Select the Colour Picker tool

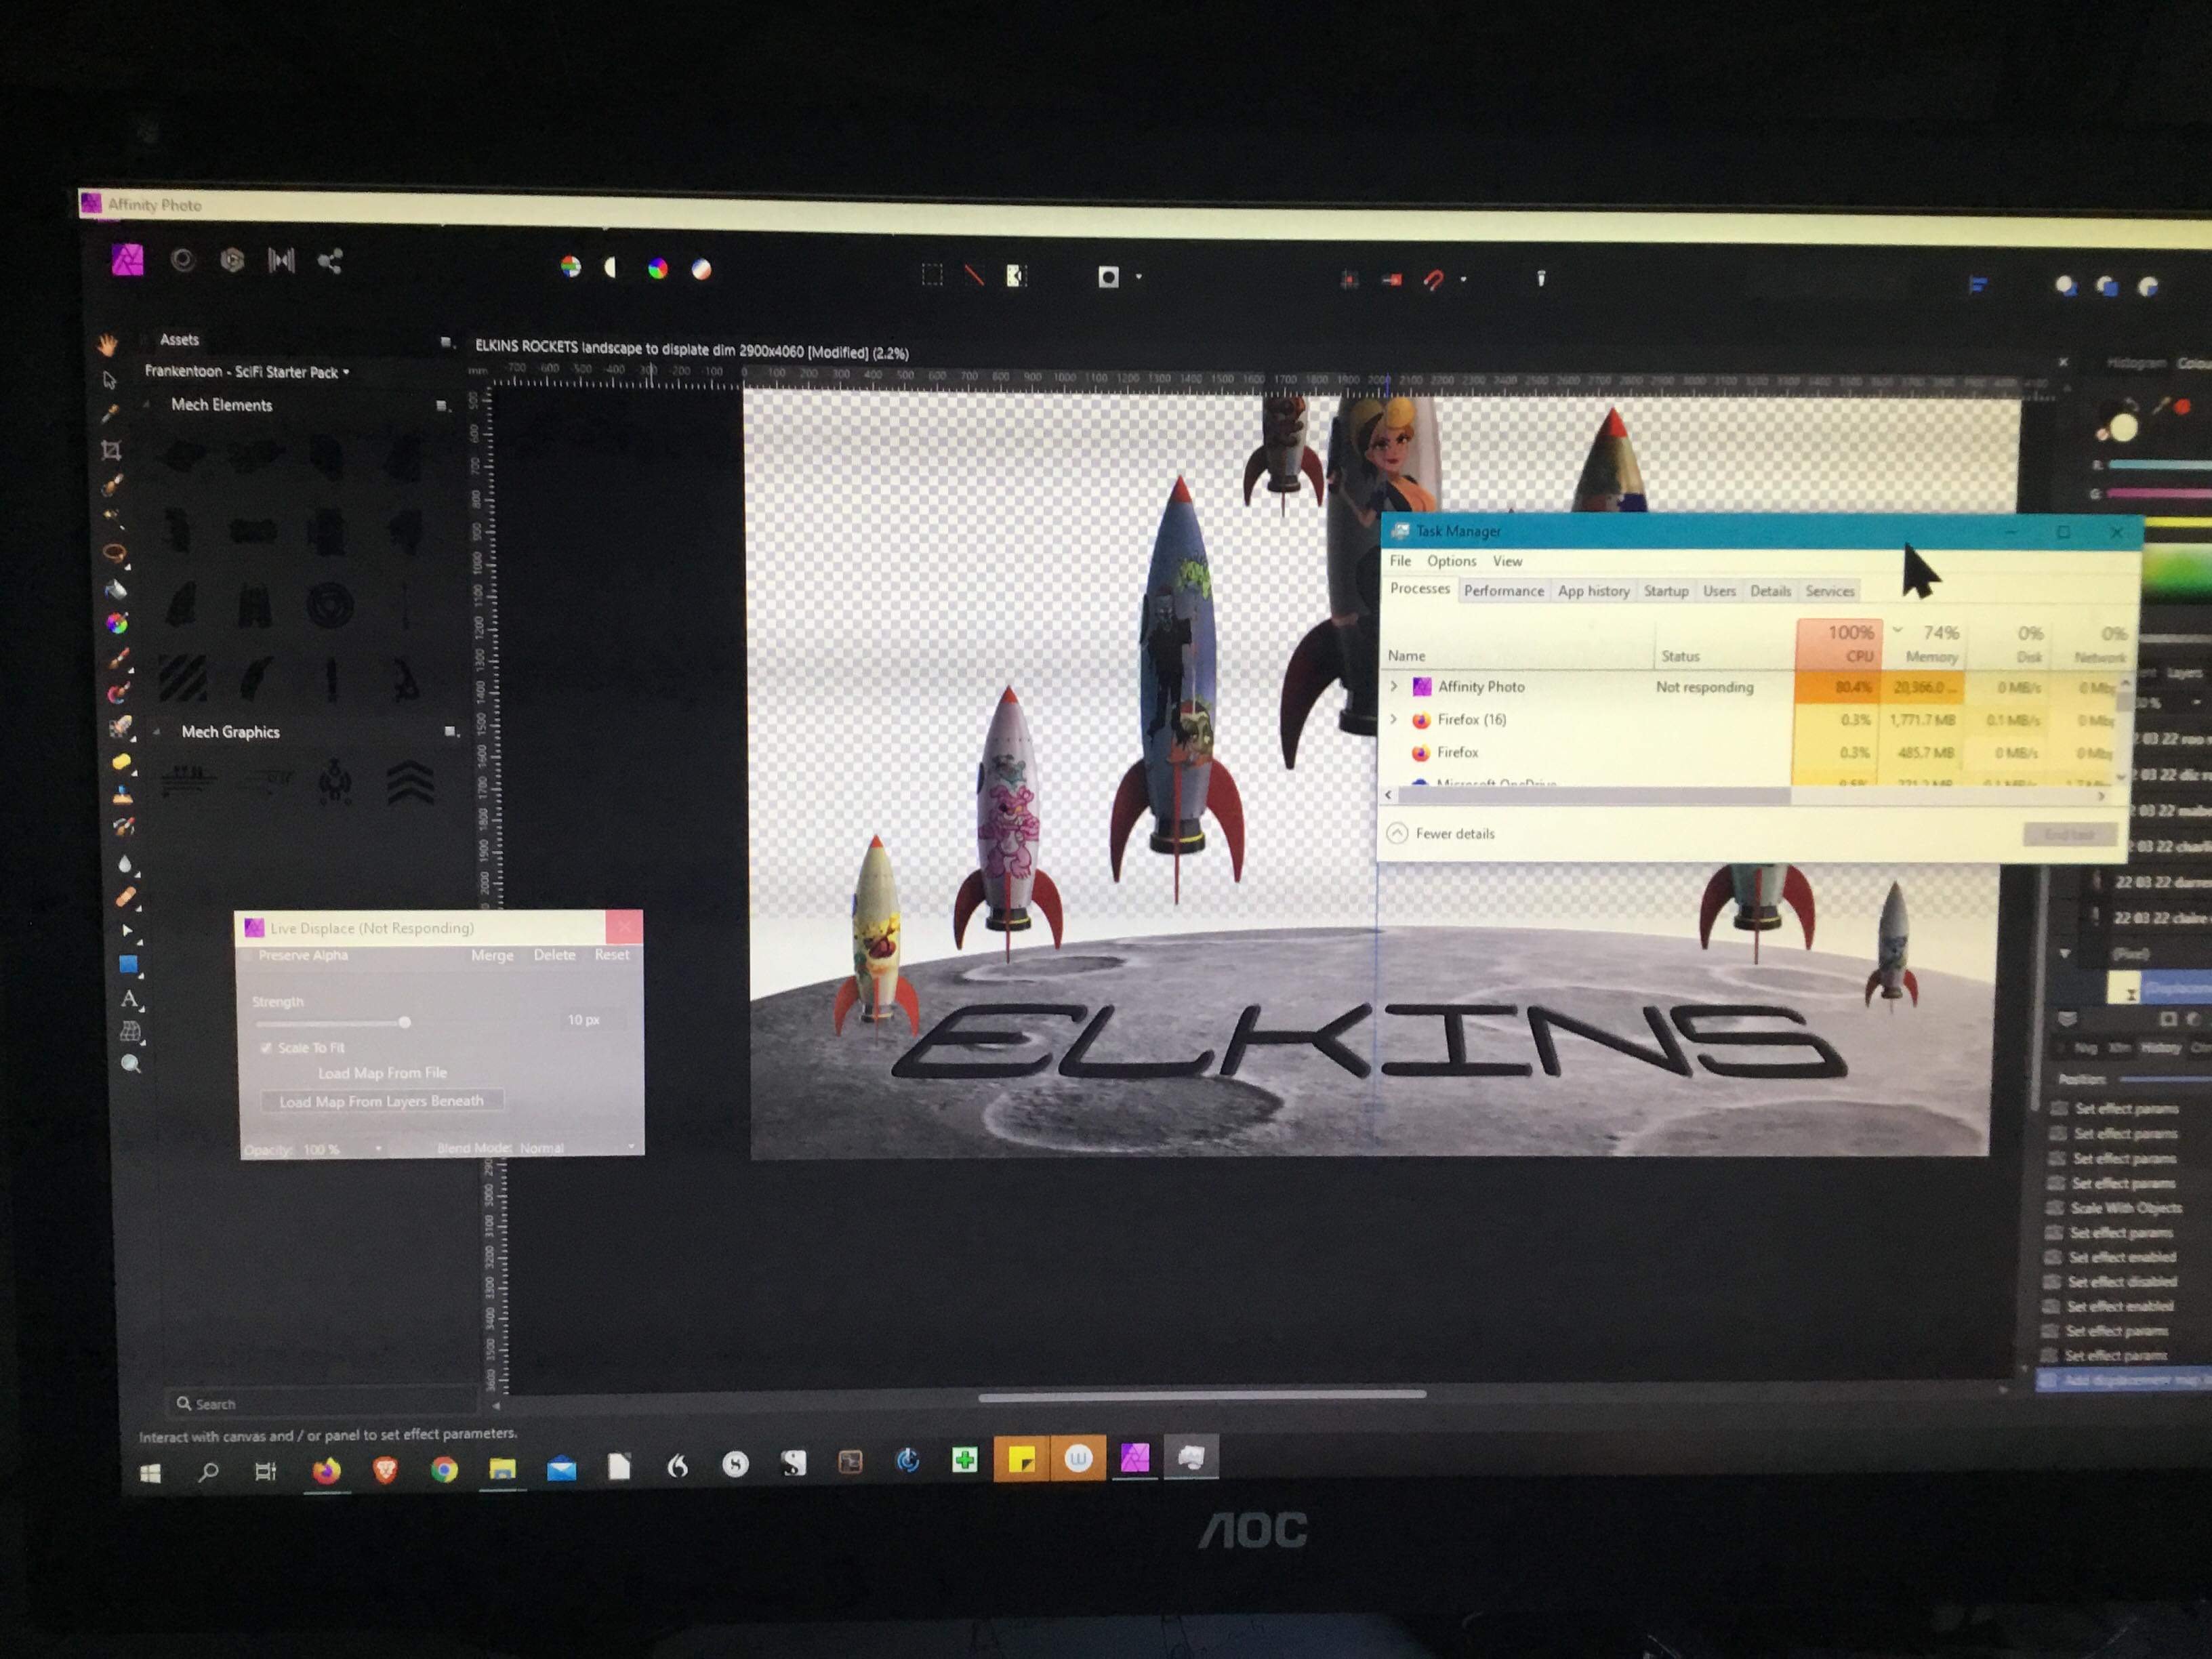click(110, 414)
